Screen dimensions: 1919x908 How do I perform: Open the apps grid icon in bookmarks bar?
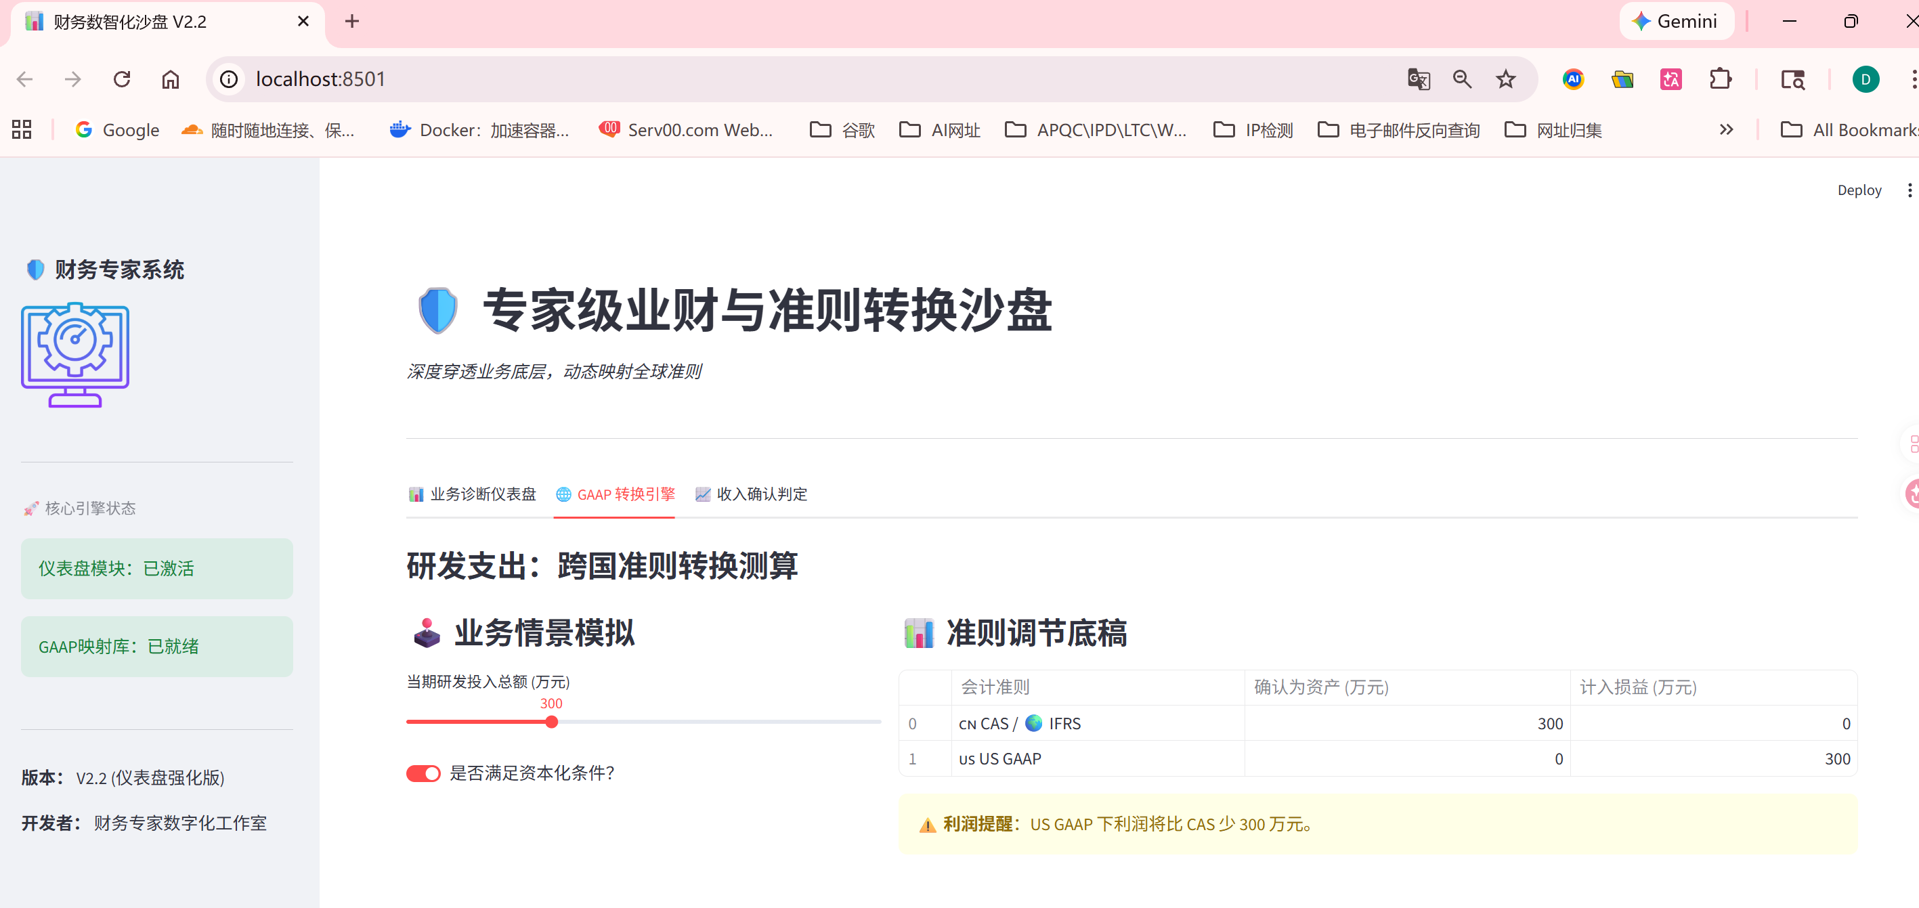[22, 129]
